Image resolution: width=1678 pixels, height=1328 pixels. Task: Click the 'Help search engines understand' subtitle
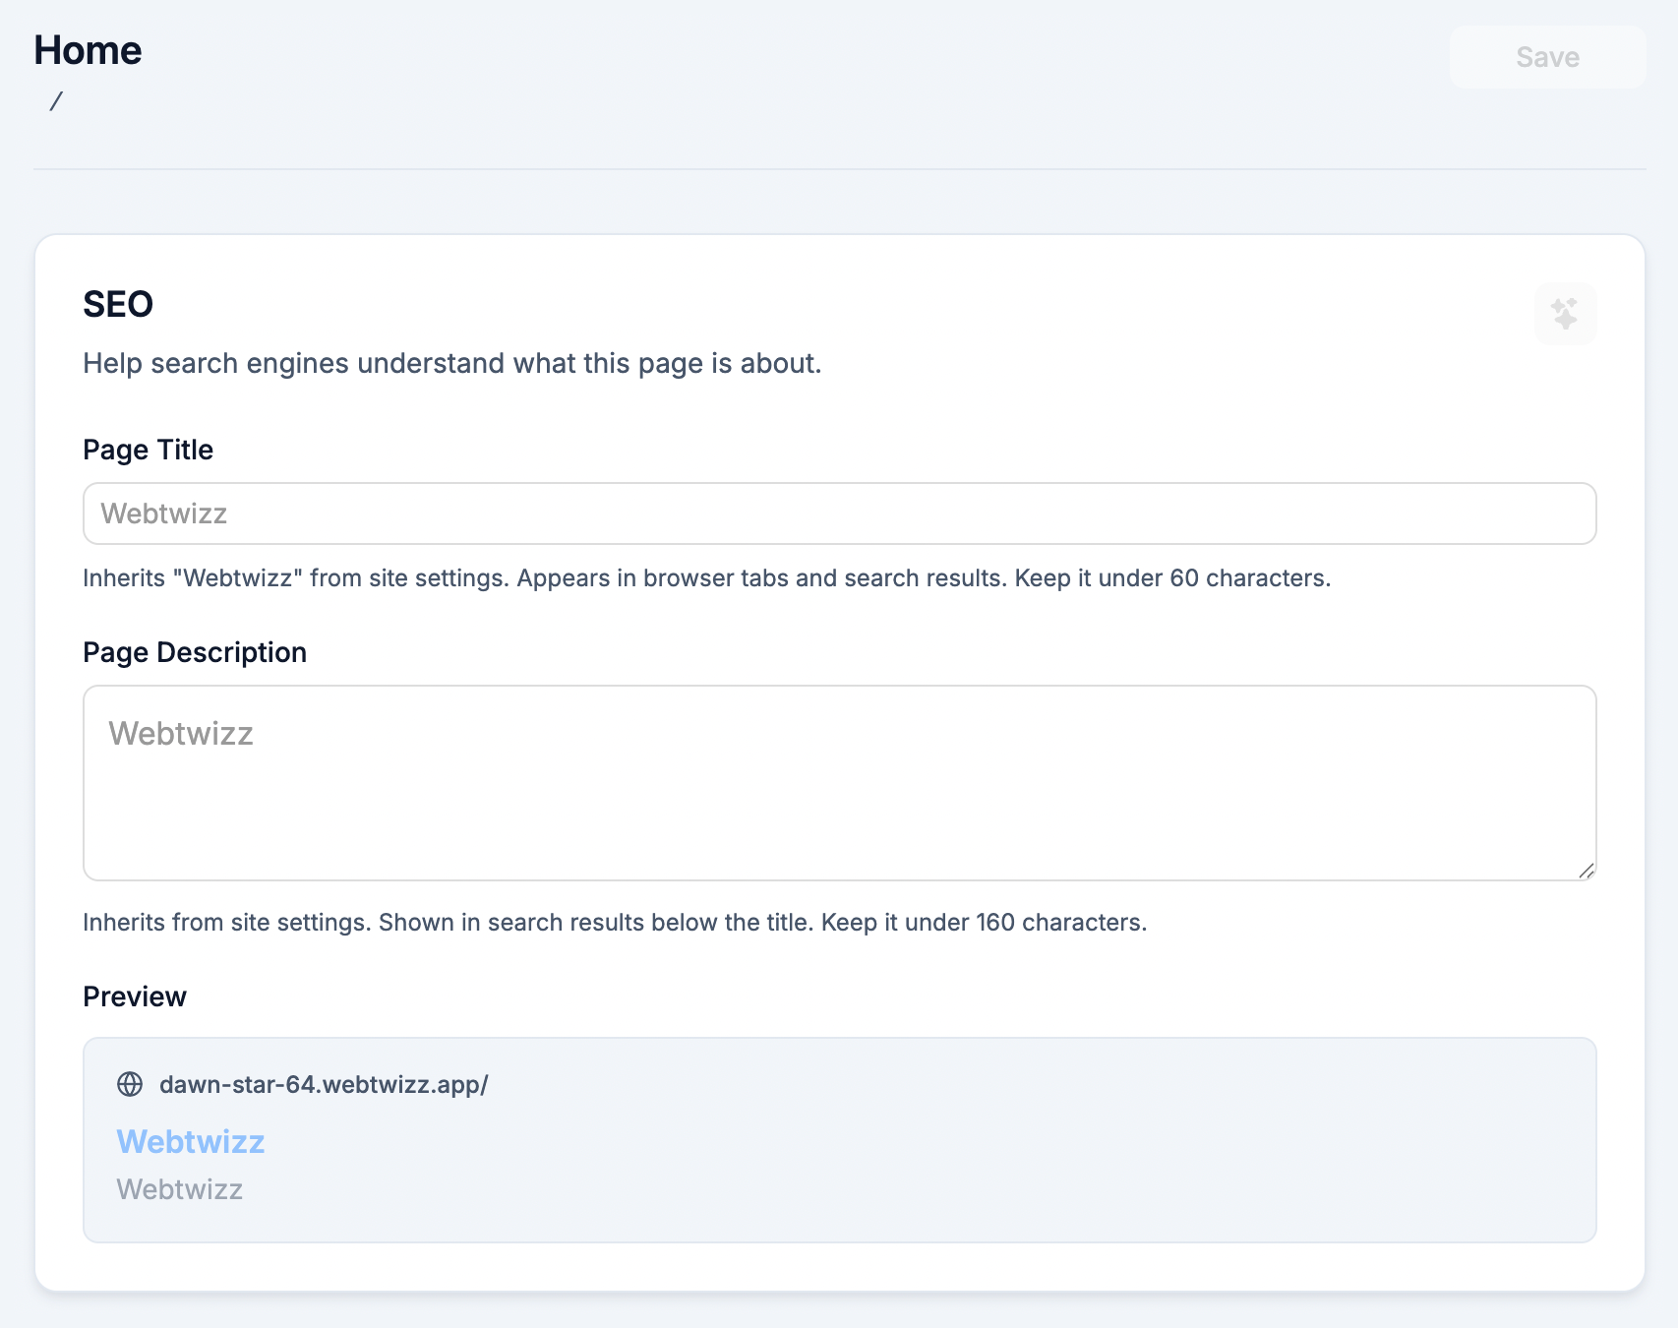[x=451, y=364]
